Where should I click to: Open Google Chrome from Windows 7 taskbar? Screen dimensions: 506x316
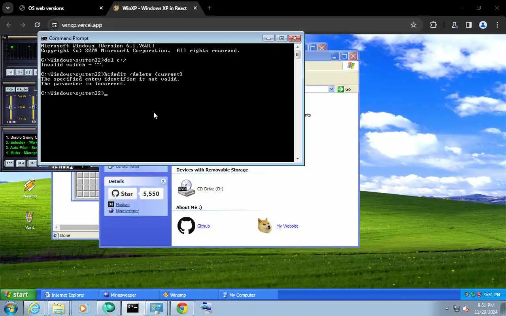point(182,308)
